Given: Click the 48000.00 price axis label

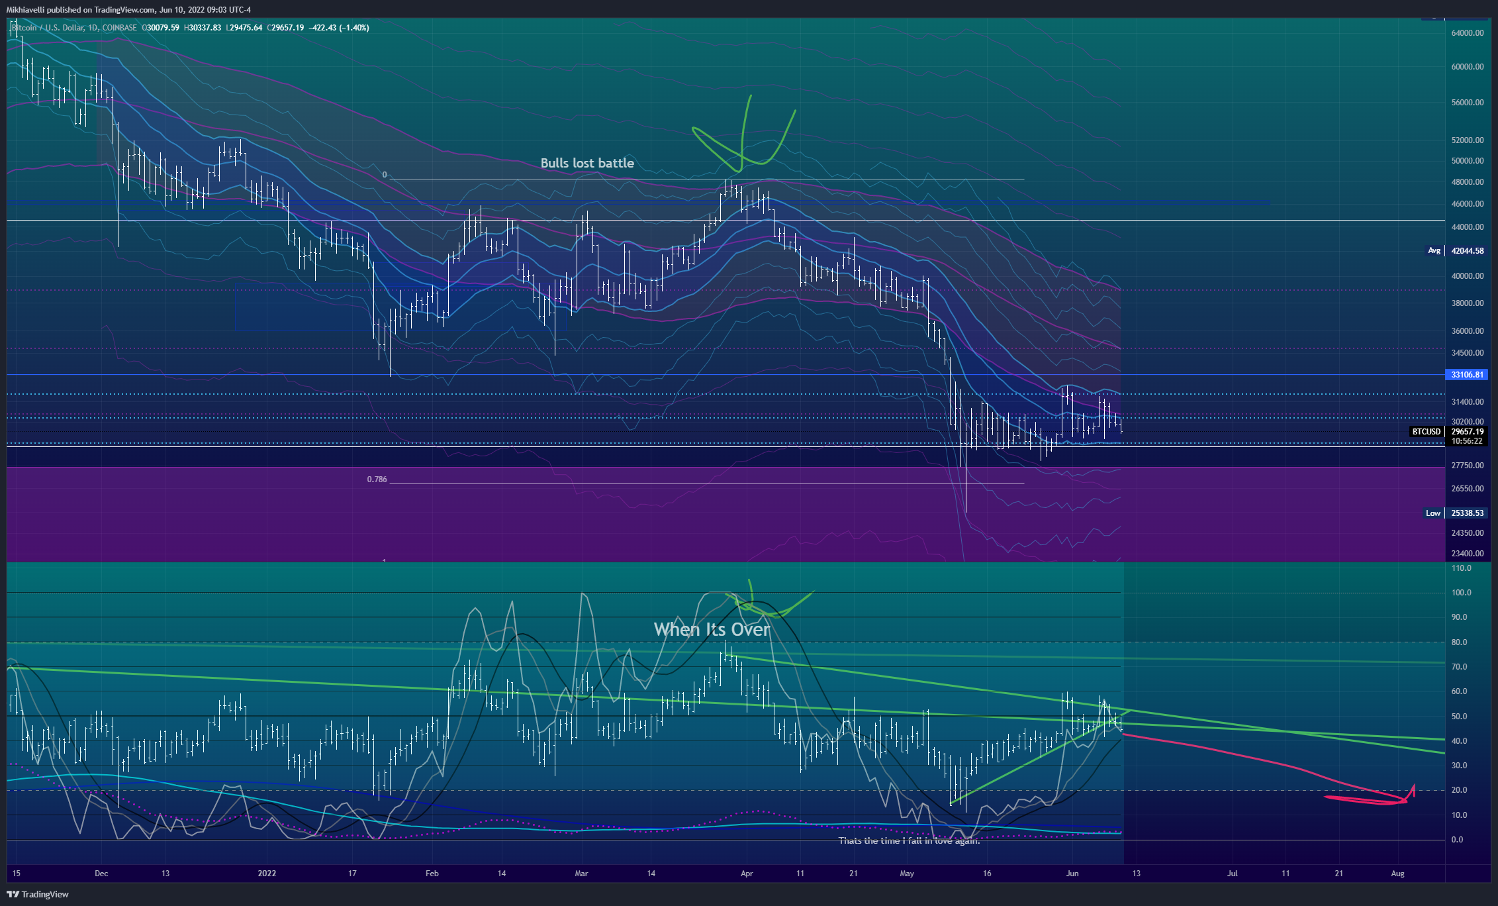Looking at the screenshot, I should (1467, 182).
